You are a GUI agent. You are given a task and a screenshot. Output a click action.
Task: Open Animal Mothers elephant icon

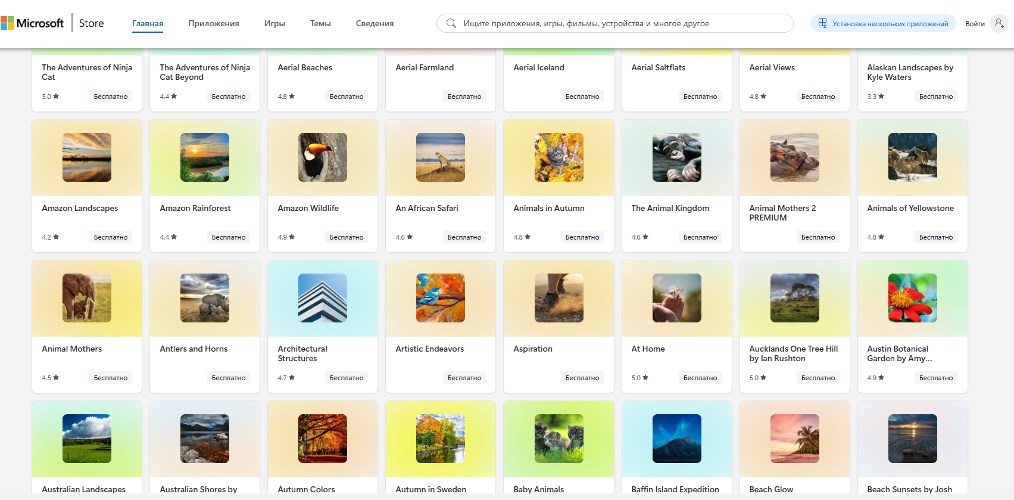pos(87,298)
